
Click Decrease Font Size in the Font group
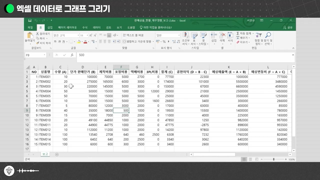pyautogui.click(x=95, y=36)
